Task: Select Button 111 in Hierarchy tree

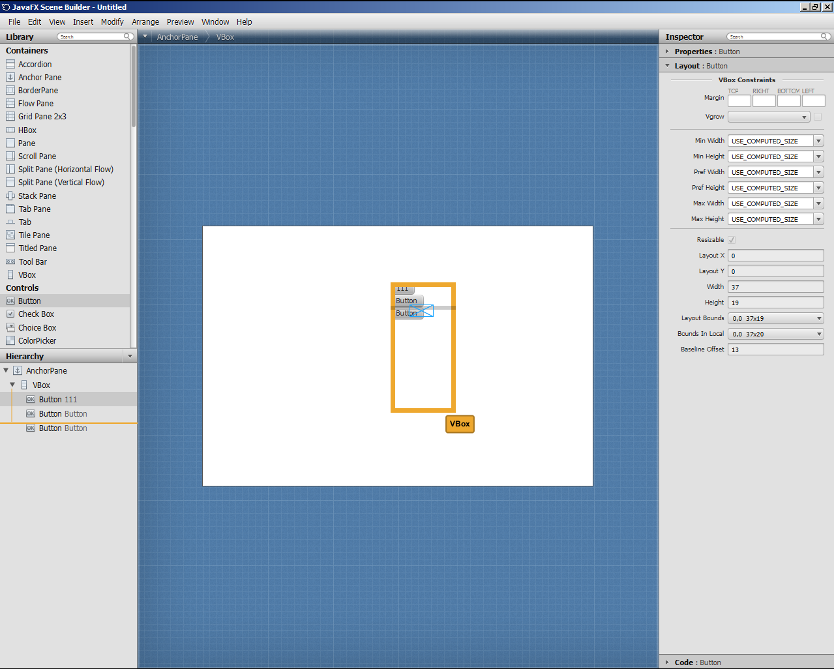Action: tap(57, 399)
